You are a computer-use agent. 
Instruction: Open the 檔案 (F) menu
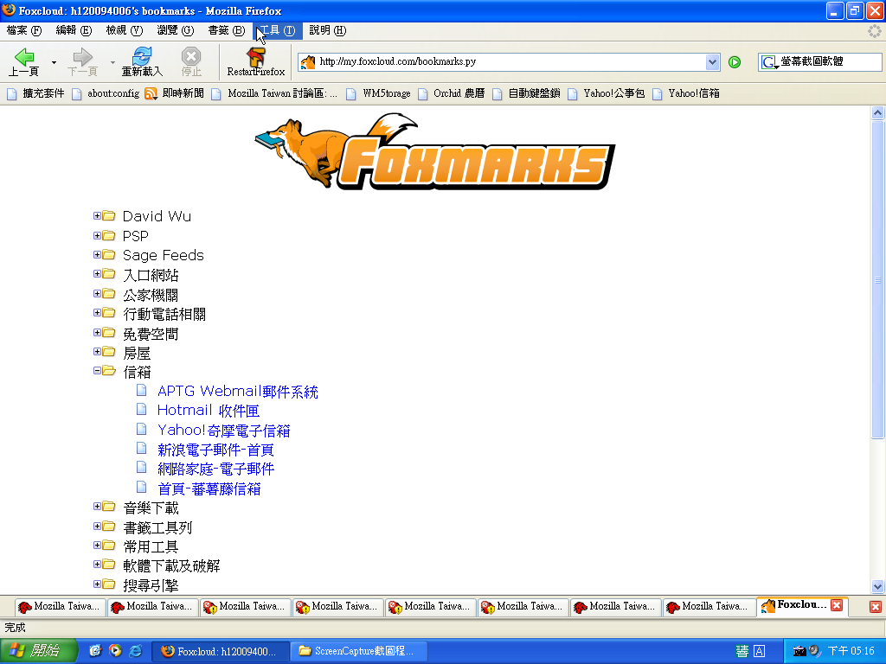[23, 30]
